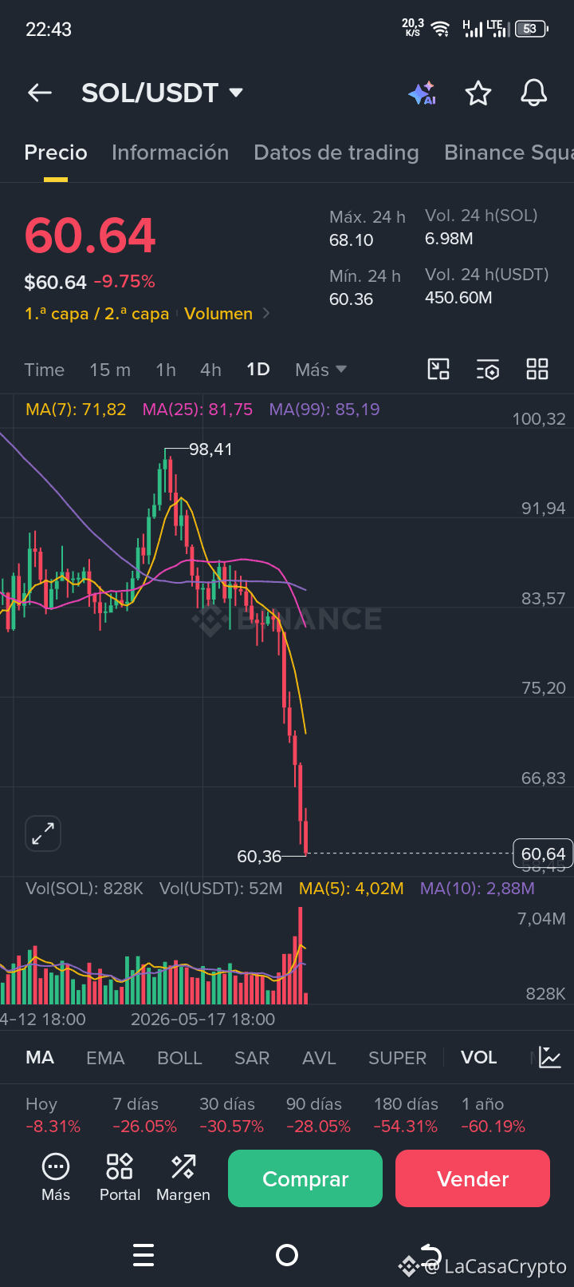Open the Más intervals dropdown
574x1287 pixels.
[x=320, y=370]
